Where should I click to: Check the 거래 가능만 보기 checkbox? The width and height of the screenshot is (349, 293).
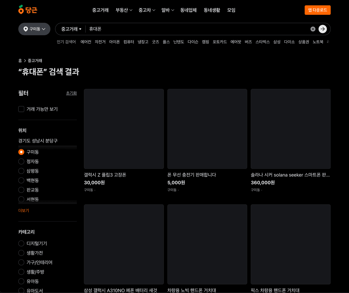pyautogui.click(x=21, y=109)
